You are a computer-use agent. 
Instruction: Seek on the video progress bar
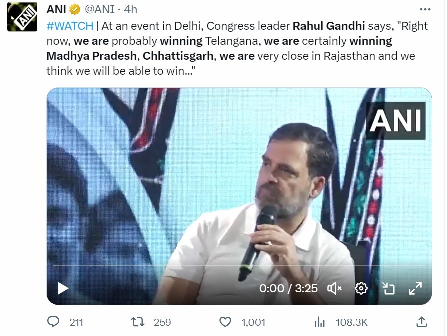239,265
